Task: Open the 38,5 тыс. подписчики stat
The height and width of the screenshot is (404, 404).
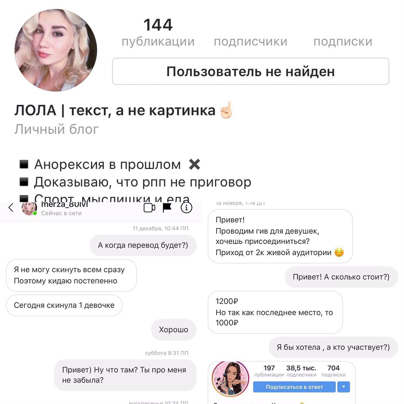Action: (301, 371)
